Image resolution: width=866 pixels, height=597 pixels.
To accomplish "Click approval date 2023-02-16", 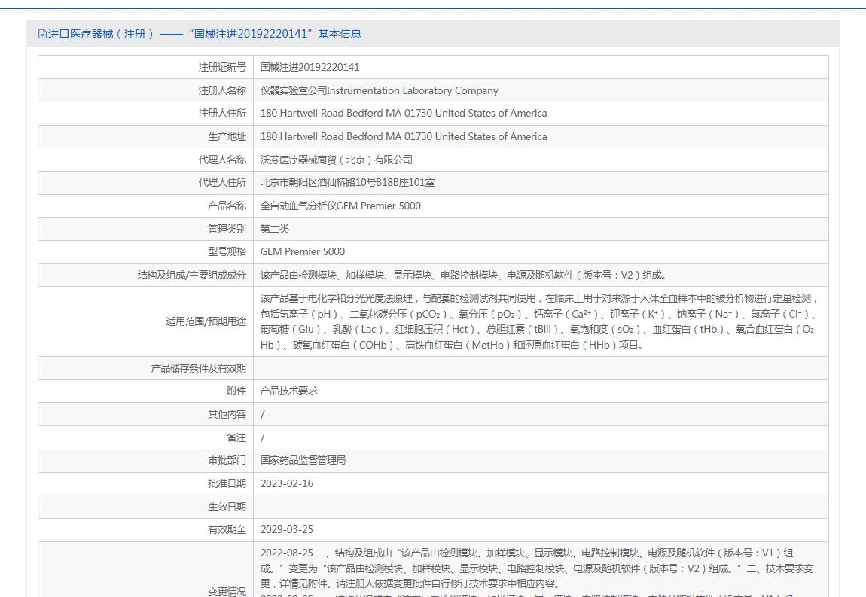I will [287, 483].
